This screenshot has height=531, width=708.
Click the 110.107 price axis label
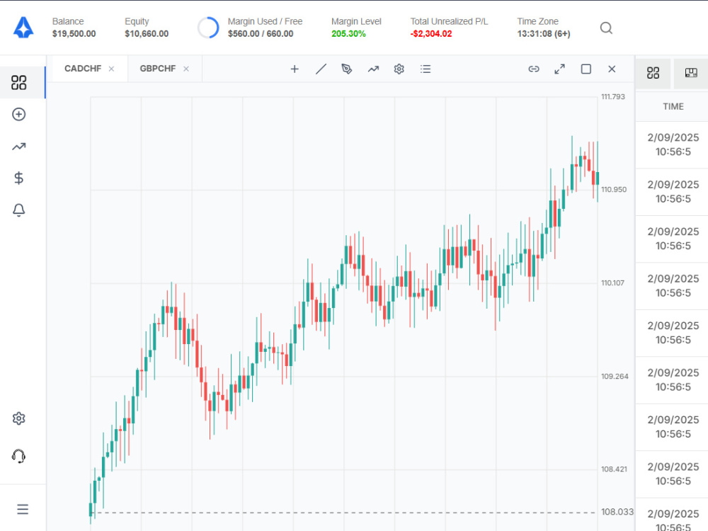(x=612, y=283)
